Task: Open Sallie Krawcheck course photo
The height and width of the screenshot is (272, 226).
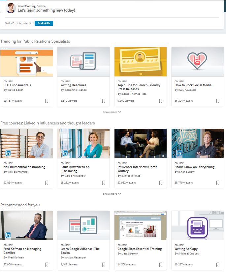Action: pos(83,144)
